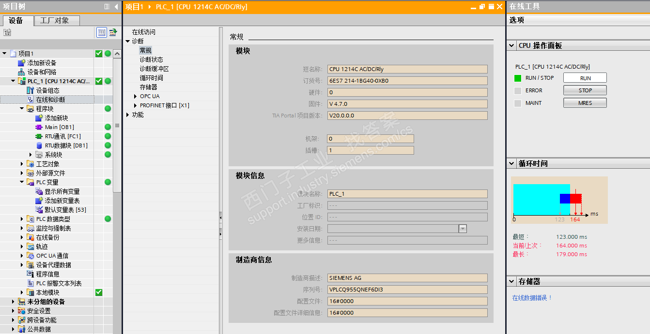Click the project tree details view icon
The width and height of the screenshot is (650, 334).
pos(101,32)
